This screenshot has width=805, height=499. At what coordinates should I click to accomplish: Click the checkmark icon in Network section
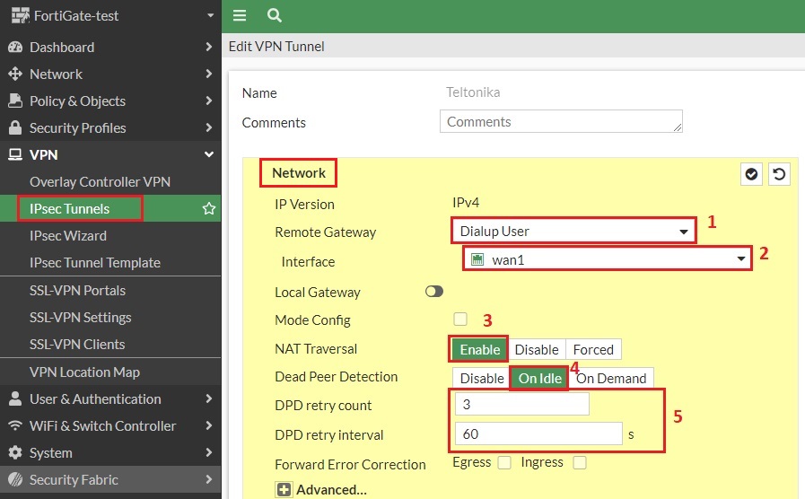[751, 174]
